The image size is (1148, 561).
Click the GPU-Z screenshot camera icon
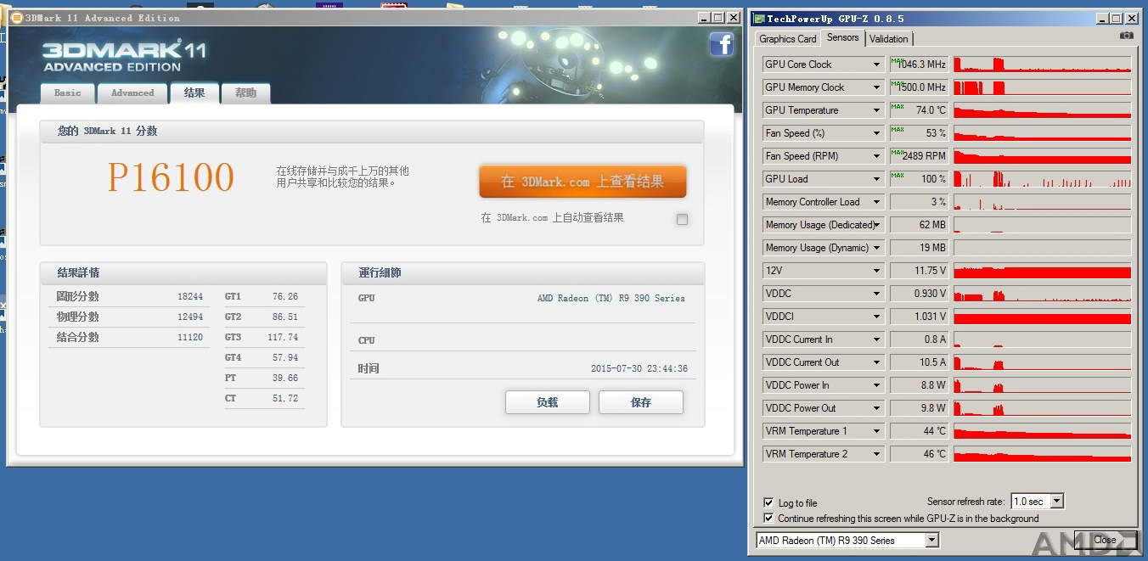[x=1126, y=36]
